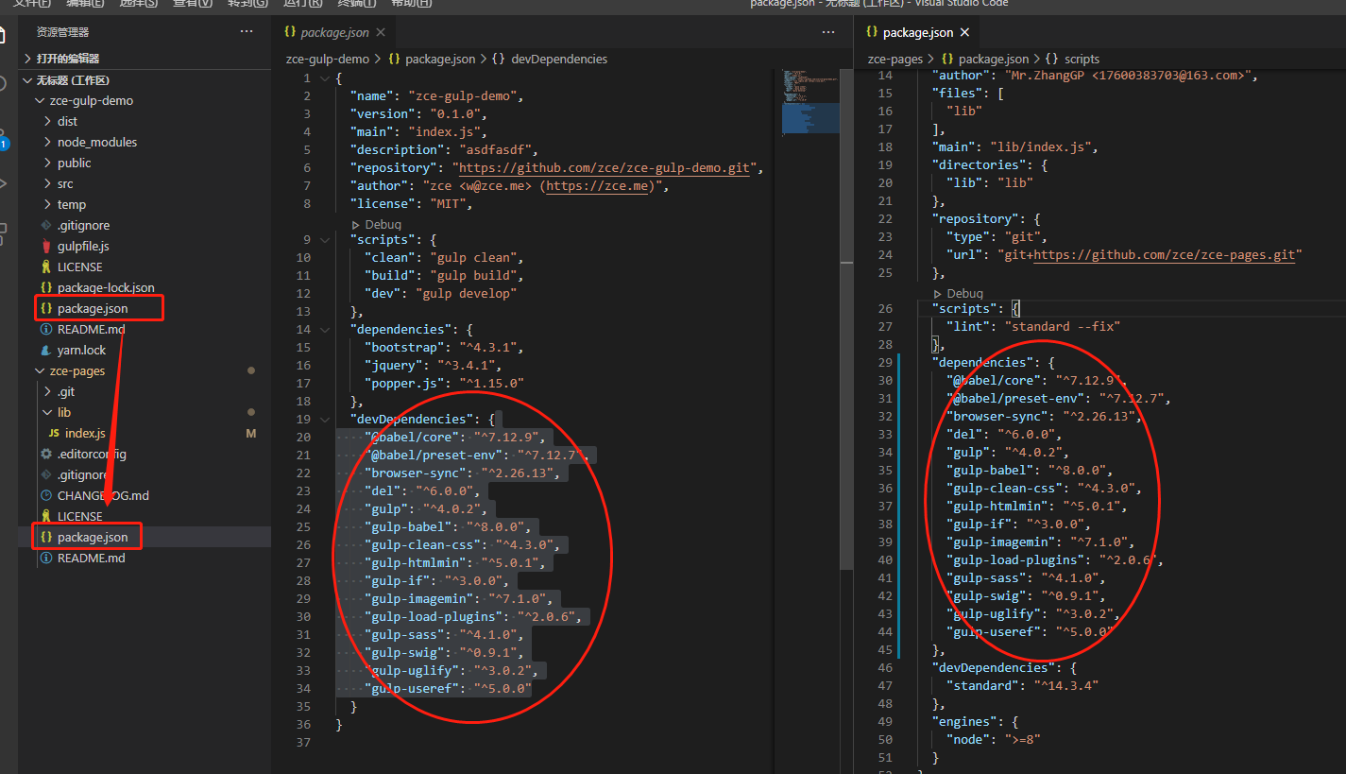Open CHANGELOG.md in explorer
The height and width of the screenshot is (774, 1346).
(x=103, y=495)
